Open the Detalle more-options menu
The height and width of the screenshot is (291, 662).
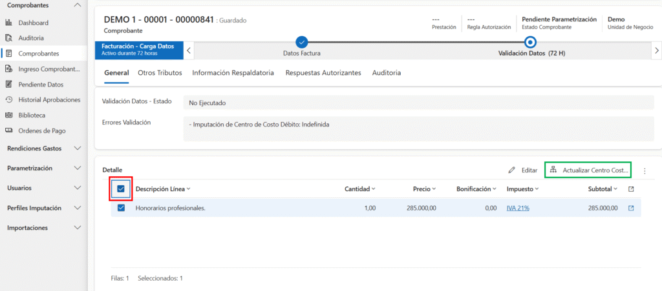tap(645, 170)
